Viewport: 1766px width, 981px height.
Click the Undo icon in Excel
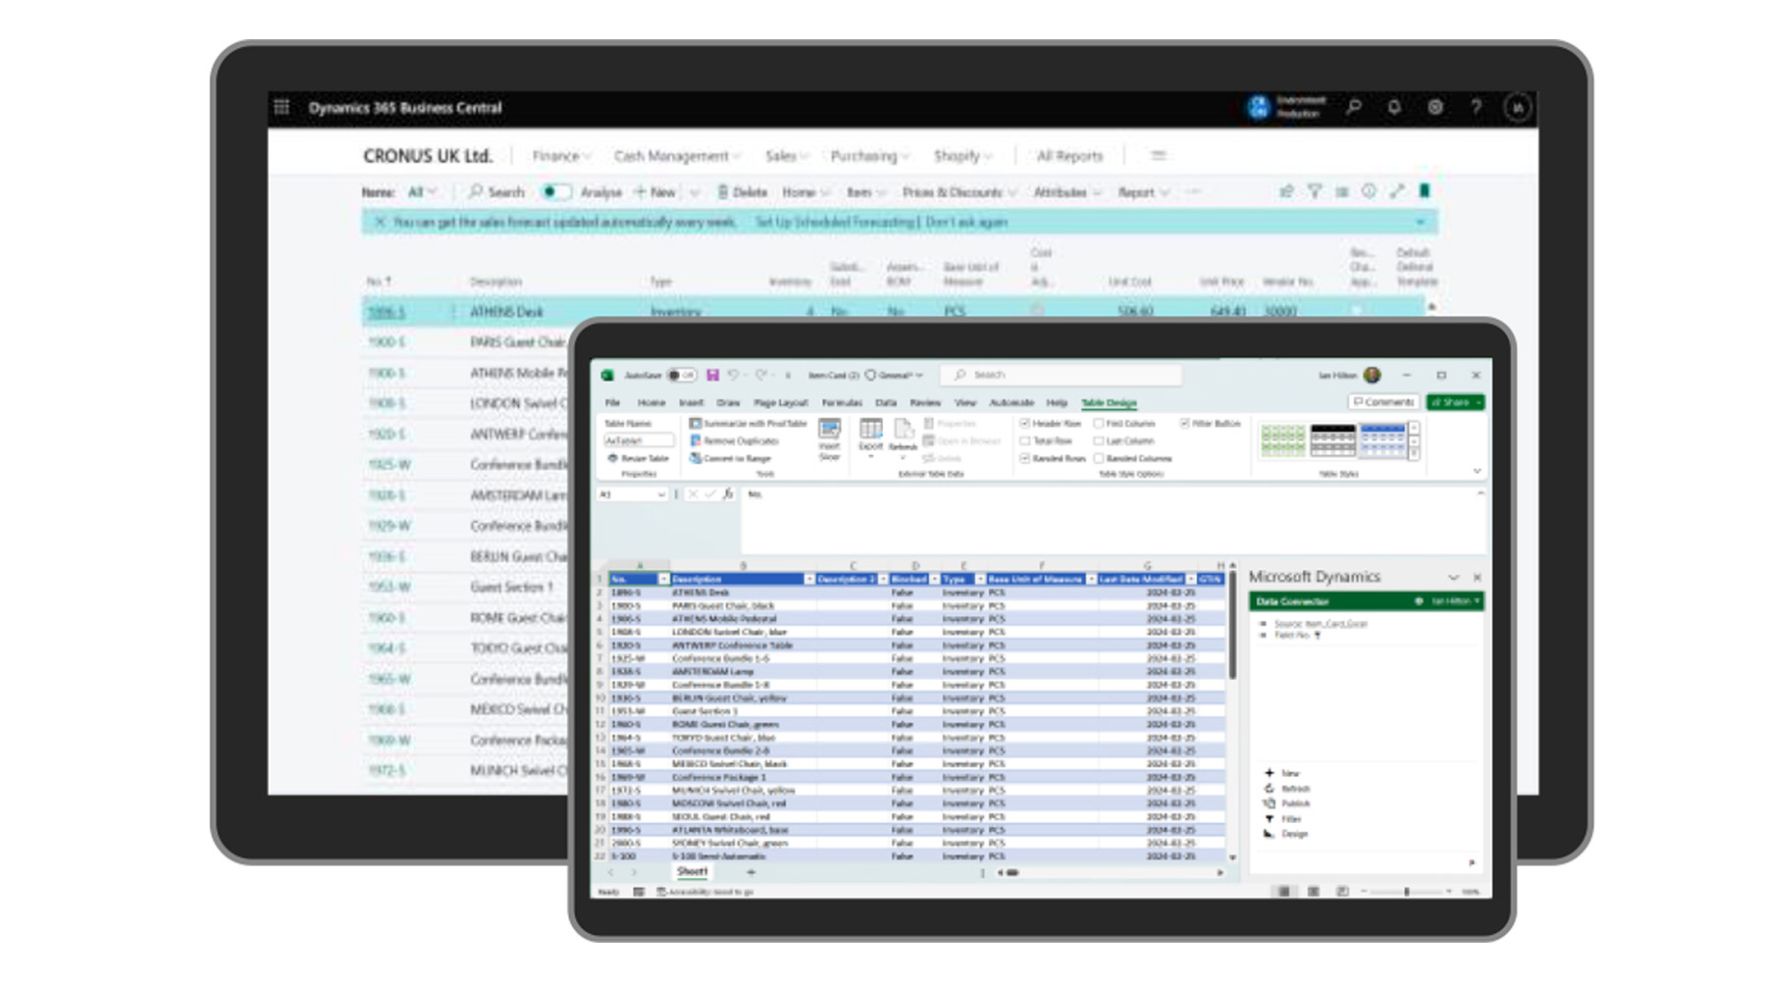click(x=733, y=375)
